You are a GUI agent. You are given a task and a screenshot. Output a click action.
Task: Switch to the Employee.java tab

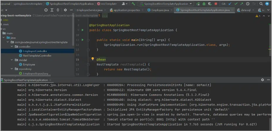(x=160, y=10)
